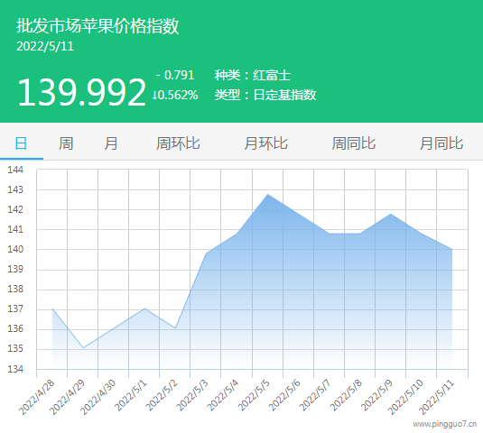Click the 2022/4/28 x-axis date label
The width and height of the screenshot is (483, 433).
(x=36, y=397)
